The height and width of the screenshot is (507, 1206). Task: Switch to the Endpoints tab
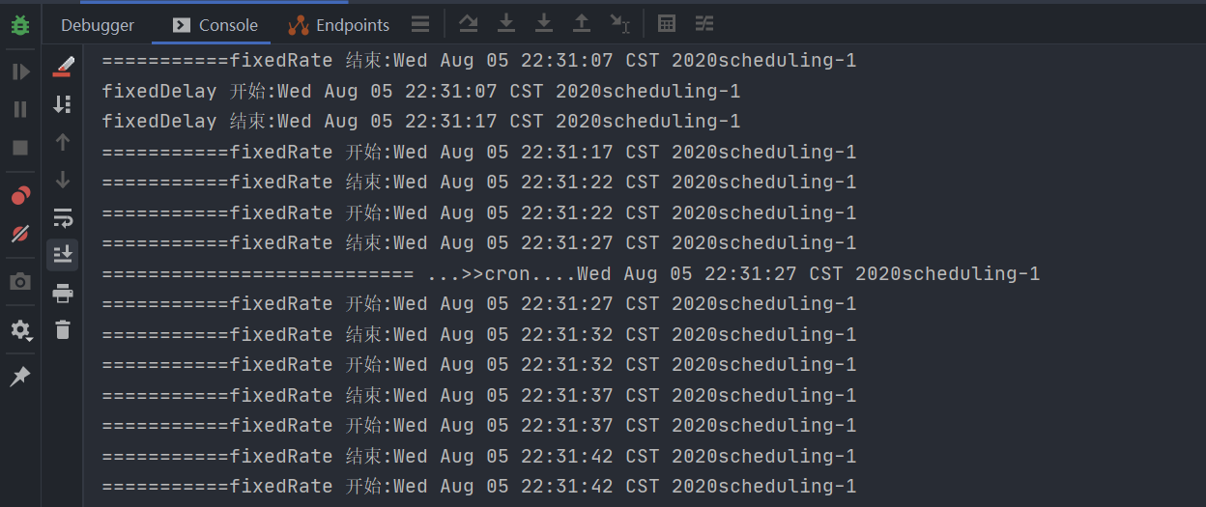pos(339,25)
